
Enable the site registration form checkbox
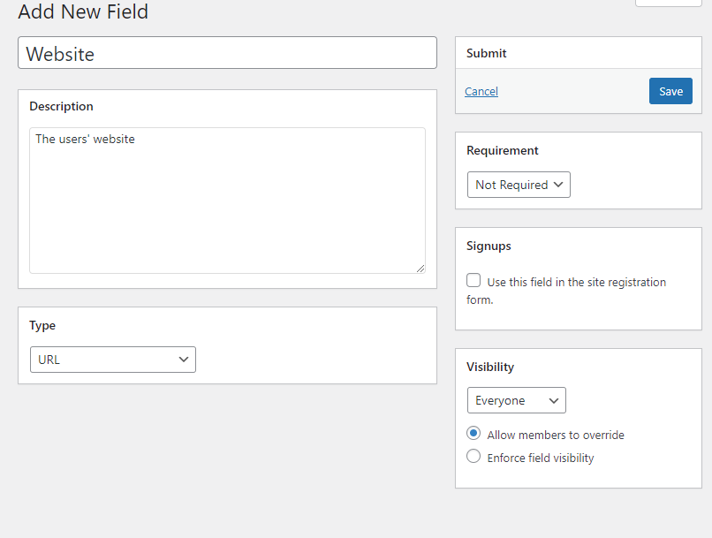coord(474,281)
